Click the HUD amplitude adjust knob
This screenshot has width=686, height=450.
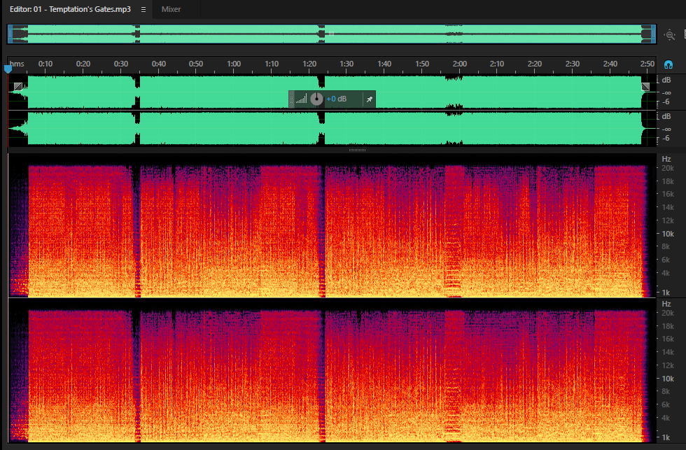point(316,99)
